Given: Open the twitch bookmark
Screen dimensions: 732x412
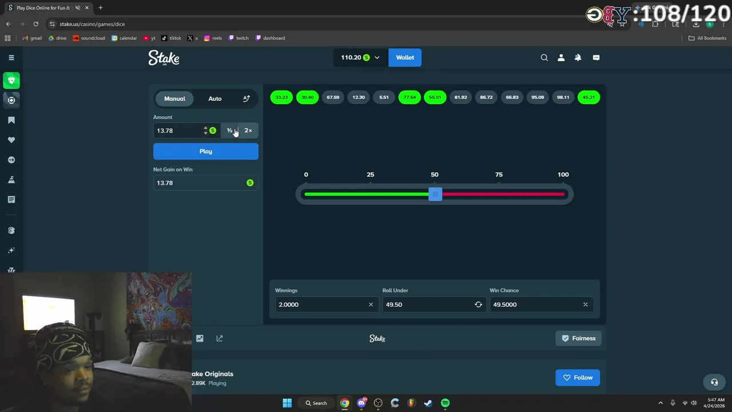Looking at the screenshot, I should click(x=238, y=38).
